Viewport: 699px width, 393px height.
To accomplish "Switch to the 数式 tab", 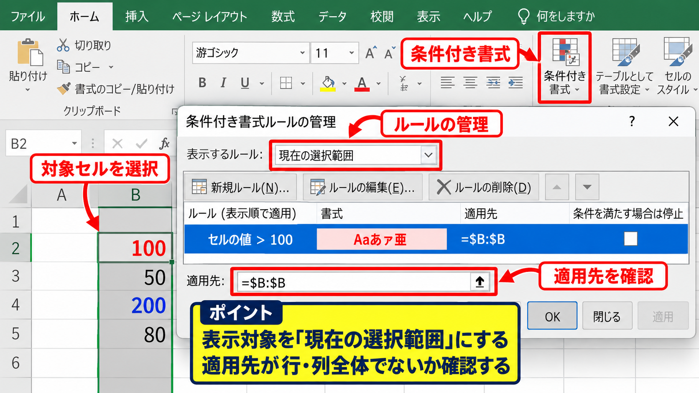I will click(x=283, y=16).
